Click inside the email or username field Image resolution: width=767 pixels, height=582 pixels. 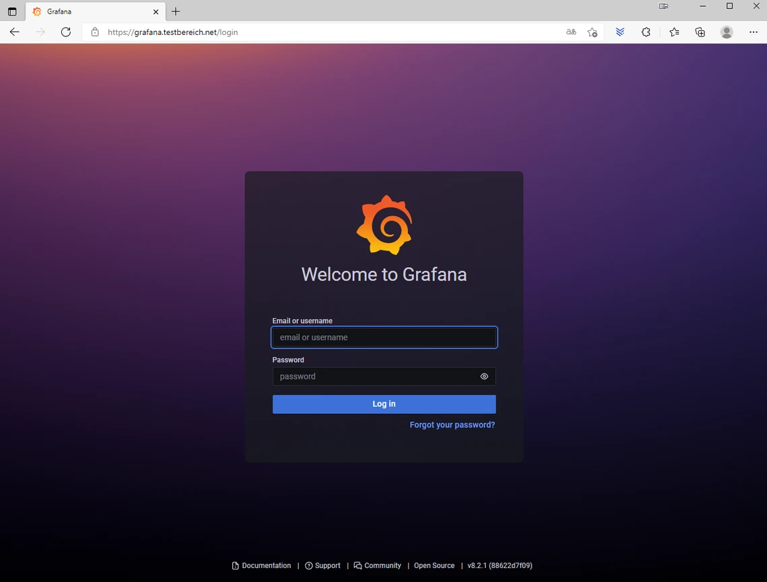pos(384,337)
